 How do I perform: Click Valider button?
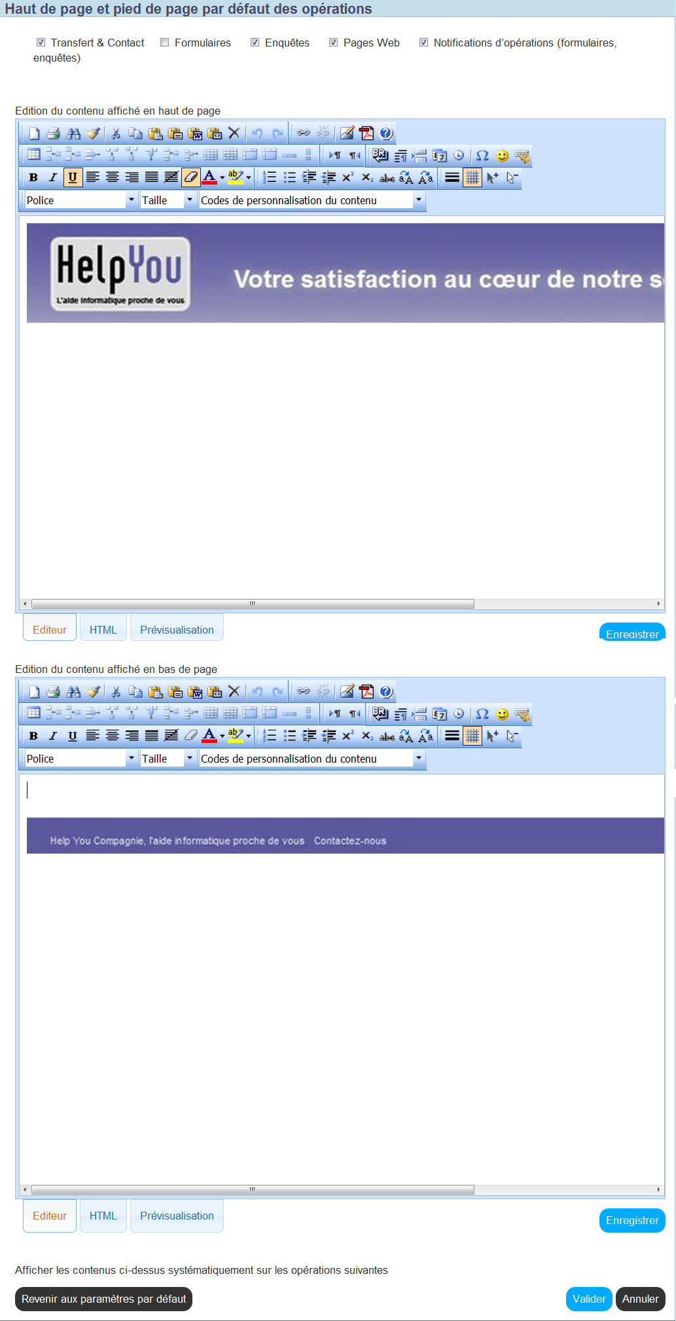click(x=589, y=1299)
